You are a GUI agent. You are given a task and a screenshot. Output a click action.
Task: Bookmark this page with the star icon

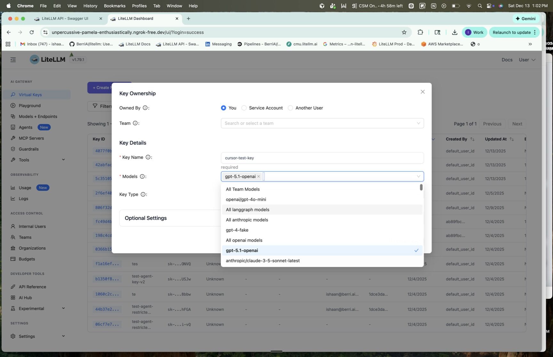pyautogui.click(x=404, y=32)
